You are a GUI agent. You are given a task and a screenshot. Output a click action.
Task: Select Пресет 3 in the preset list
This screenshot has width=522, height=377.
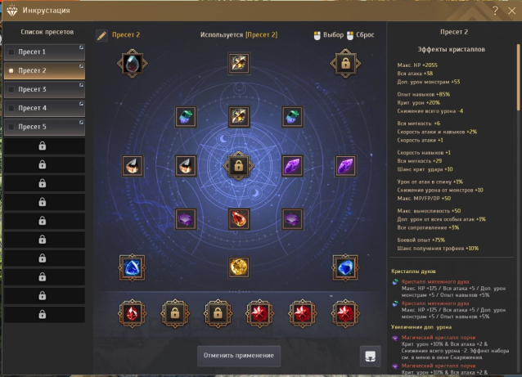point(45,89)
